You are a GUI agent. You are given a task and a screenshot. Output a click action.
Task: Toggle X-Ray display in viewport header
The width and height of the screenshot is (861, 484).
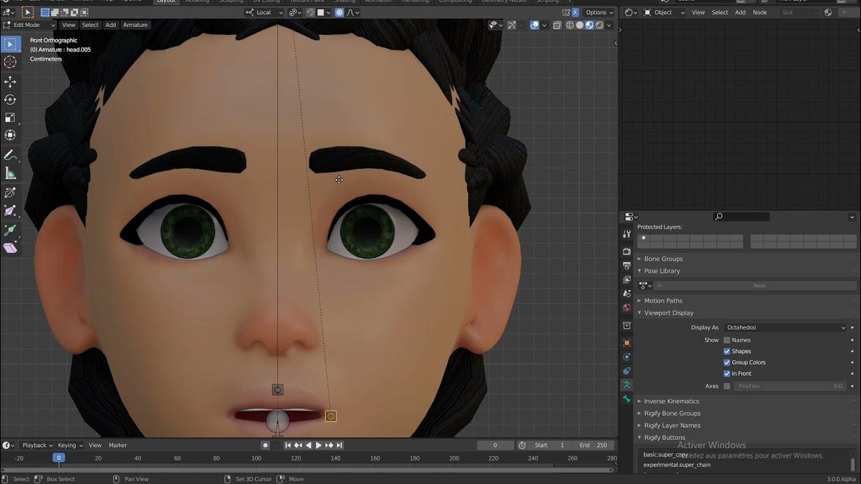[x=557, y=25]
